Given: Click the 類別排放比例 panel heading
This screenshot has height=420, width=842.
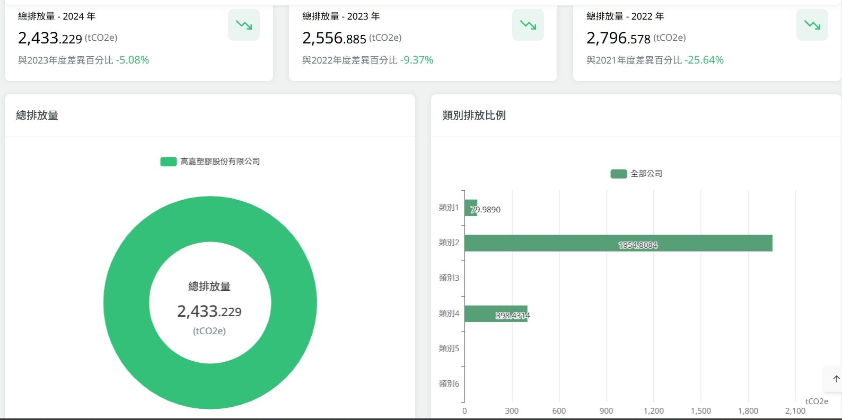Looking at the screenshot, I should coord(473,115).
